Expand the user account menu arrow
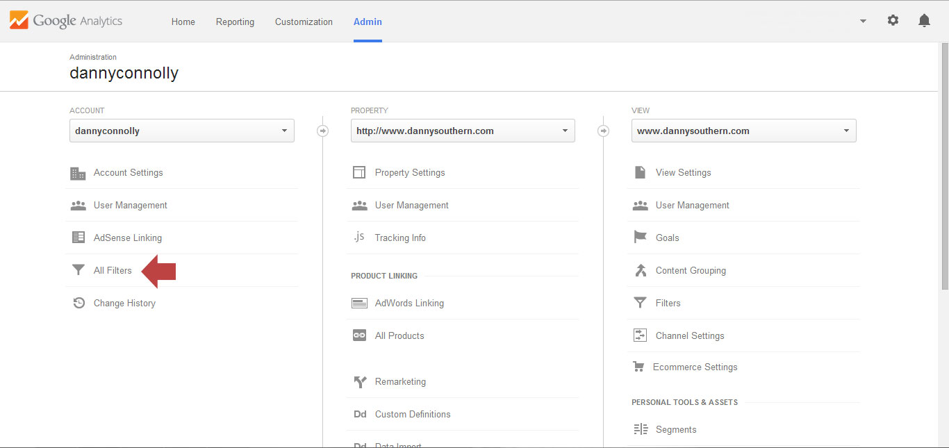The image size is (949, 448). 863,21
